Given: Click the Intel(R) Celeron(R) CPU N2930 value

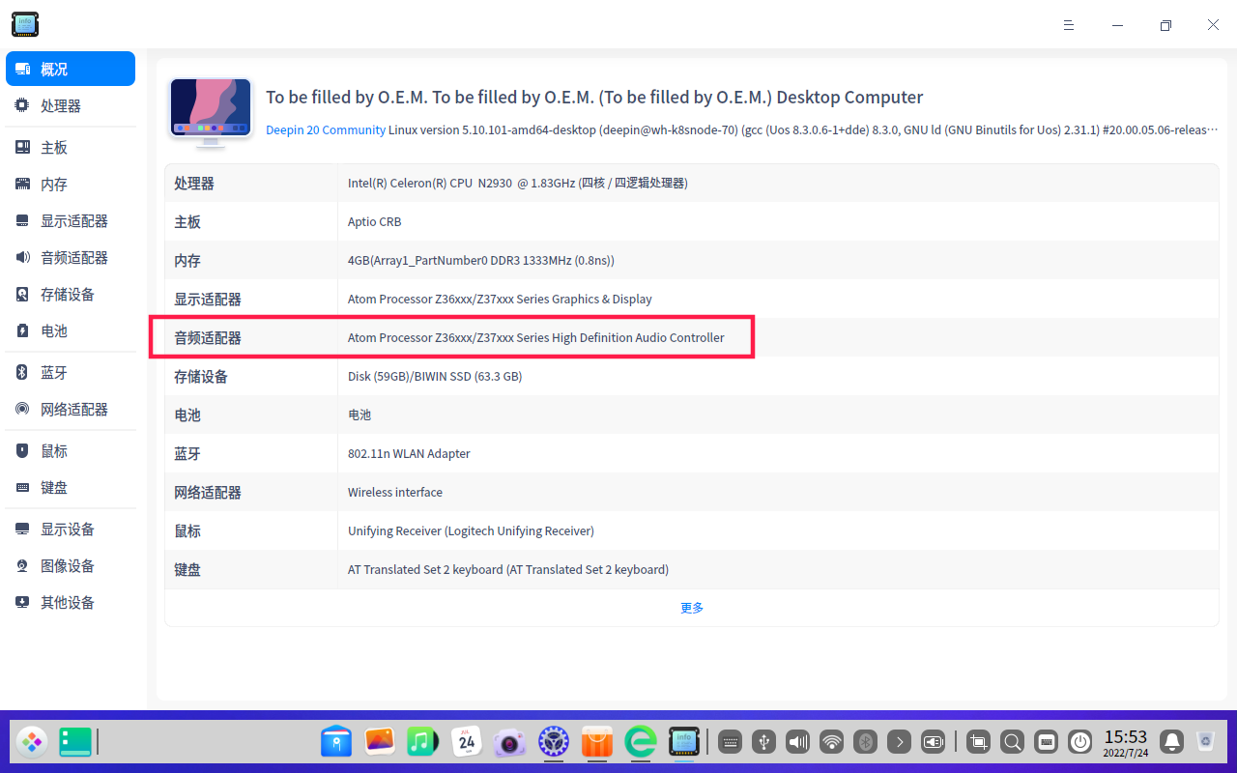Looking at the screenshot, I should tap(518, 183).
